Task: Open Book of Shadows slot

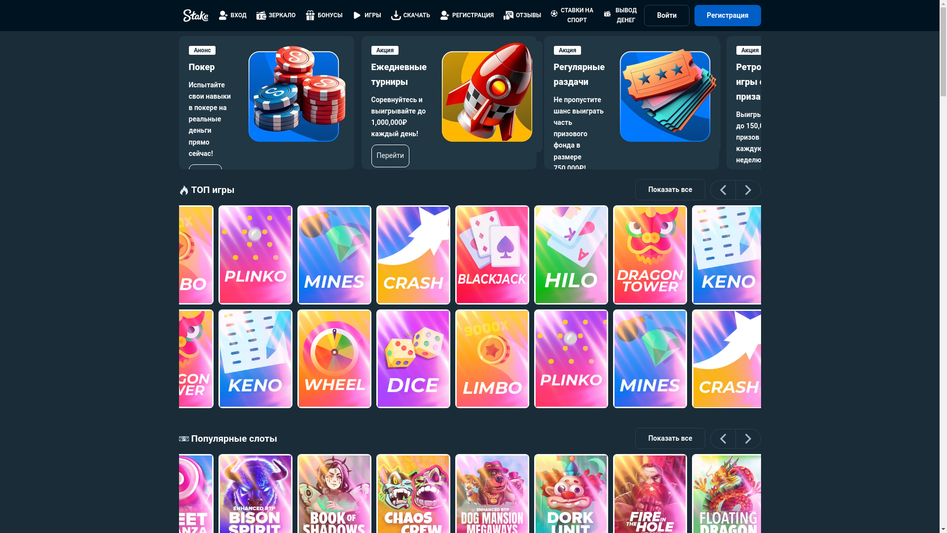Action: [x=334, y=494]
